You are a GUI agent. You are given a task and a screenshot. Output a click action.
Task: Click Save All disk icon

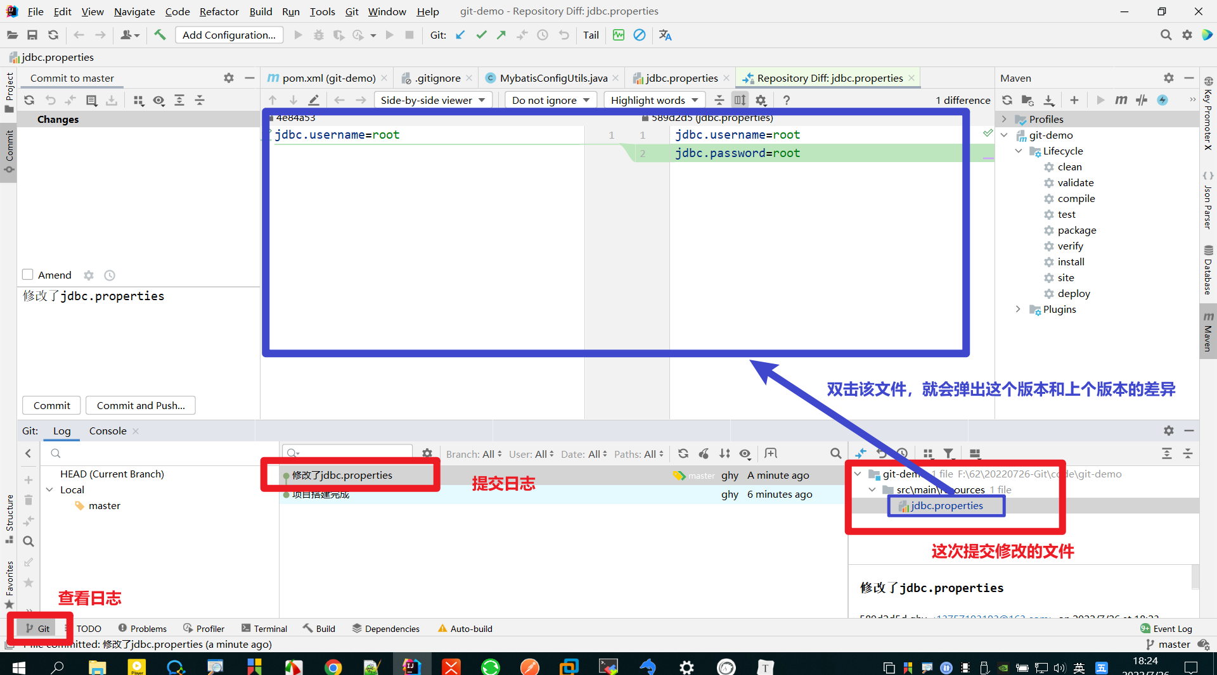(x=32, y=35)
